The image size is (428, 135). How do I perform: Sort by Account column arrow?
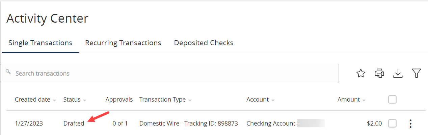[273, 100]
